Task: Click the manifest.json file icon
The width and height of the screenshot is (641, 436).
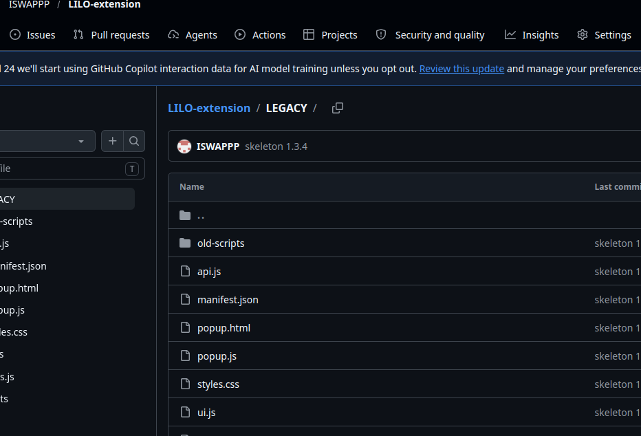Action: click(x=185, y=300)
